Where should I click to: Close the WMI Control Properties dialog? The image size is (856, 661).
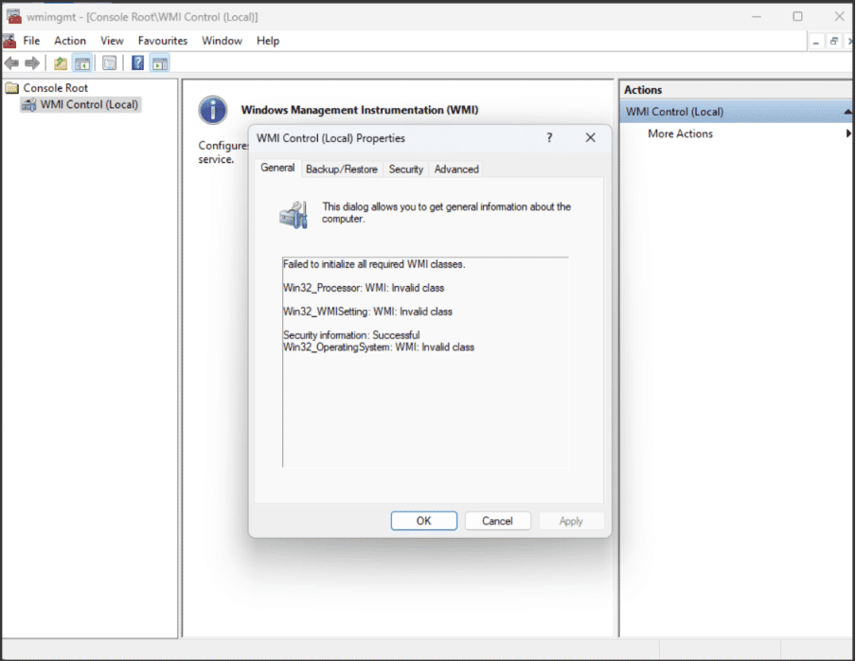click(x=590, y=137)
